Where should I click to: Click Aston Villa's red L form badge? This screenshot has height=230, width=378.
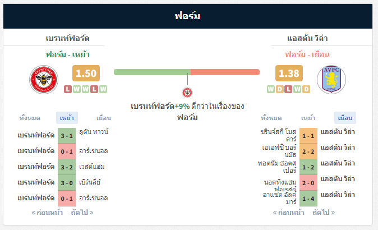288,89
